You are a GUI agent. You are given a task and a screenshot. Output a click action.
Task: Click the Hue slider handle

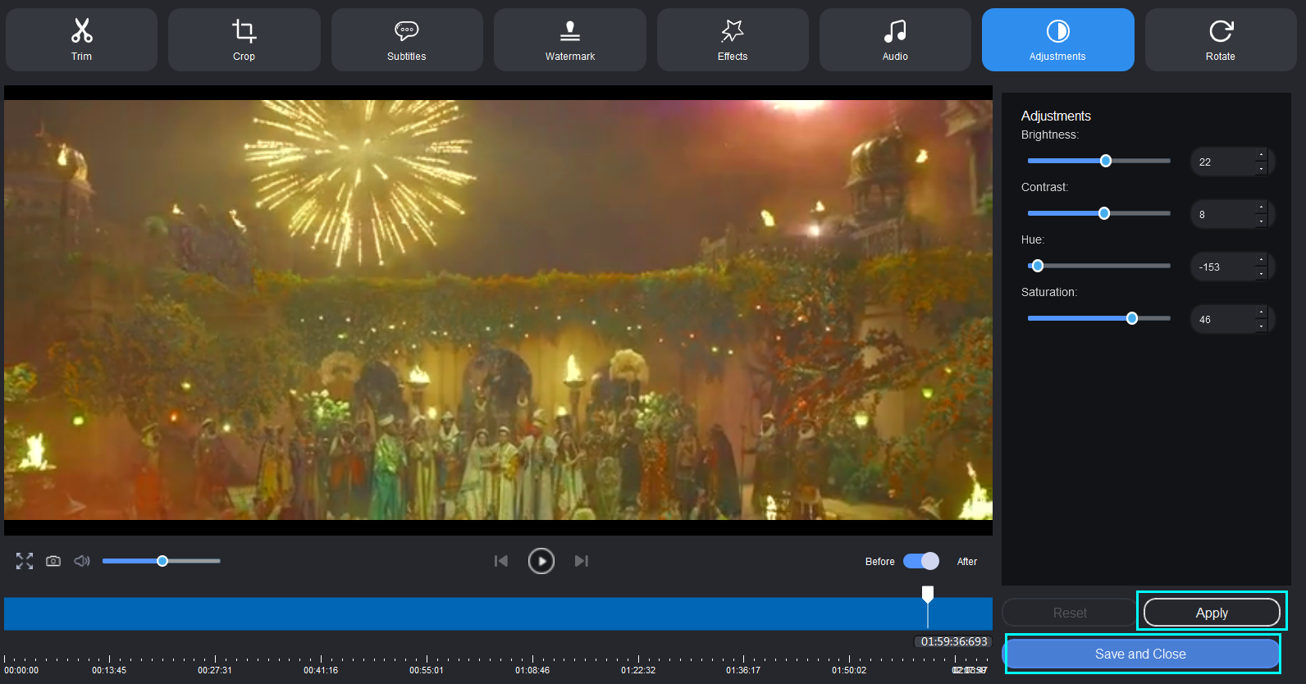pyautogui.click(x=1038, y=266)
